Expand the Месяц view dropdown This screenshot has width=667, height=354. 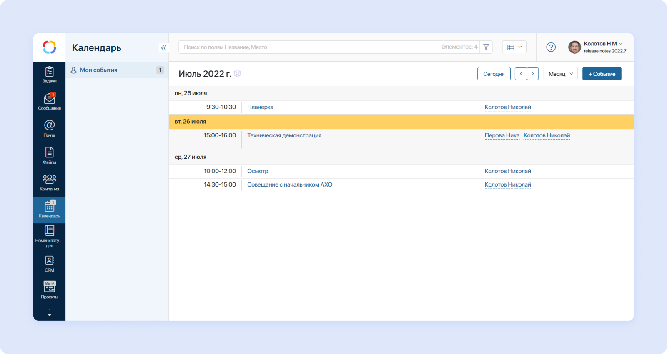click(560, 74)
